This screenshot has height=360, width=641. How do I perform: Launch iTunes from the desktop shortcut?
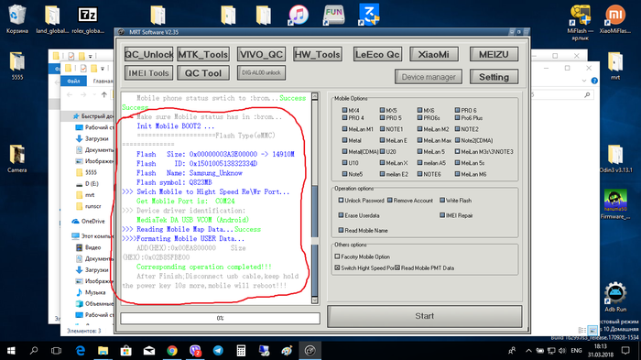pyautogui.click(x=299, y=16)
